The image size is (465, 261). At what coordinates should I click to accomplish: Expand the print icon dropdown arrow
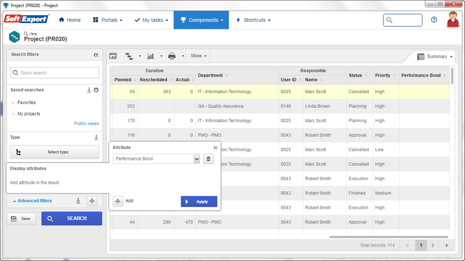(x=183, y=56)
